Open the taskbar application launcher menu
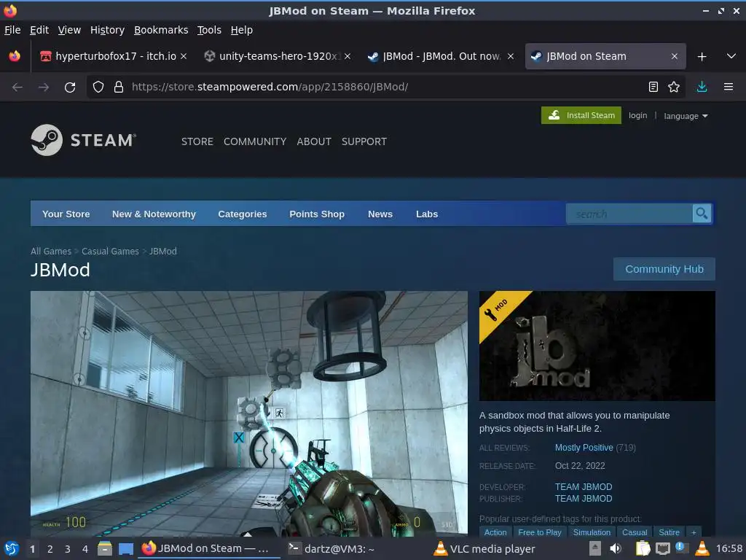The height and width of the screenshot is (560, 746). 12,548
